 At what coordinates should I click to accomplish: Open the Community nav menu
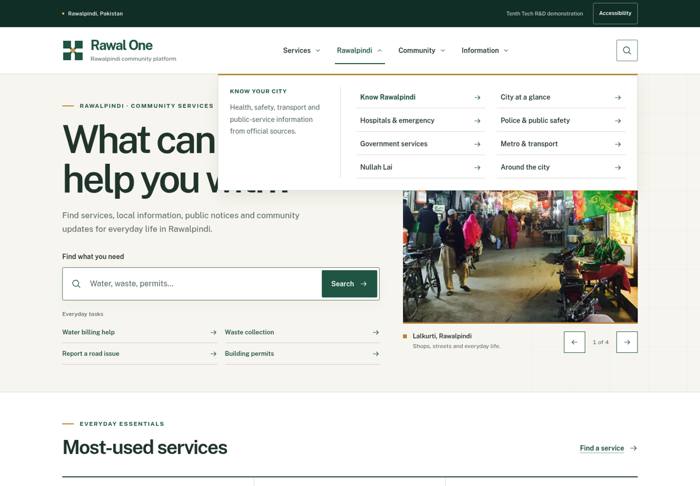(x=422, y=51)
